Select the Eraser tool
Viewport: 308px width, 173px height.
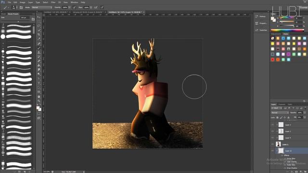click(x=39, y=61)
